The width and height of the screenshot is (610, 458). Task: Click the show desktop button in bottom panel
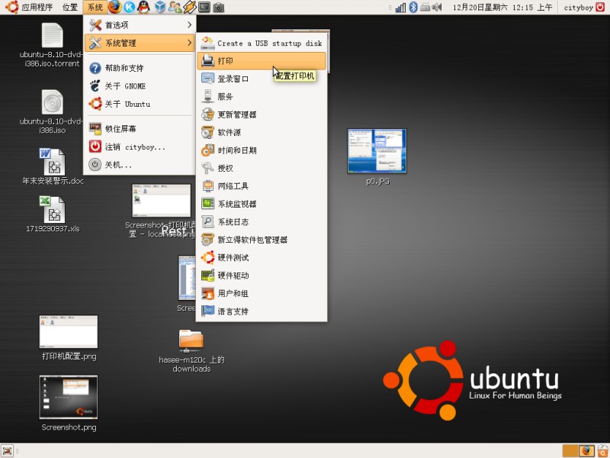click(7, 451)
